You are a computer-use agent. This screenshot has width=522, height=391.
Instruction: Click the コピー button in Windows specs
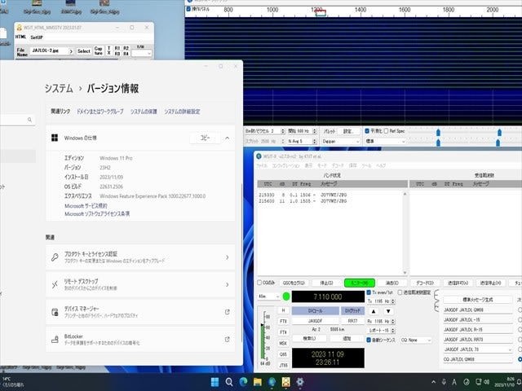[205, 138]
